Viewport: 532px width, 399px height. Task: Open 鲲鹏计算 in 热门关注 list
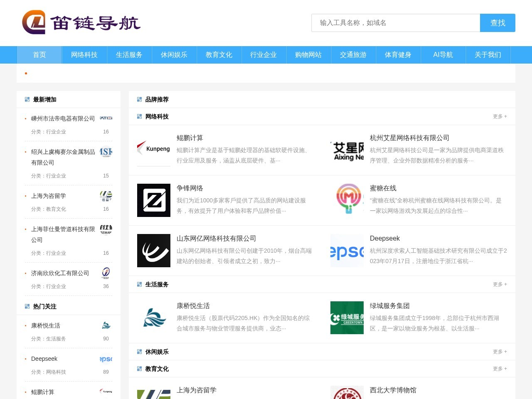point(43,392)
